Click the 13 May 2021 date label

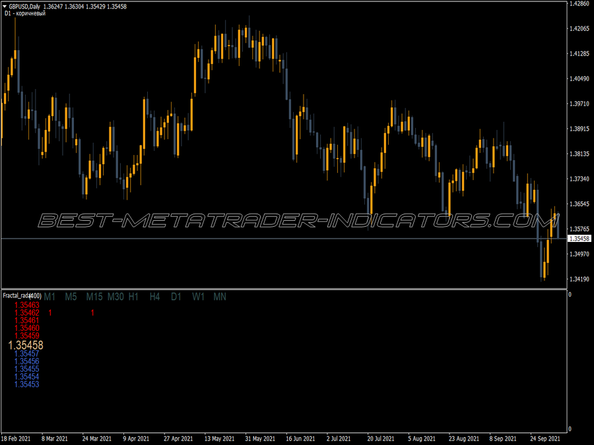pos(219,438)
